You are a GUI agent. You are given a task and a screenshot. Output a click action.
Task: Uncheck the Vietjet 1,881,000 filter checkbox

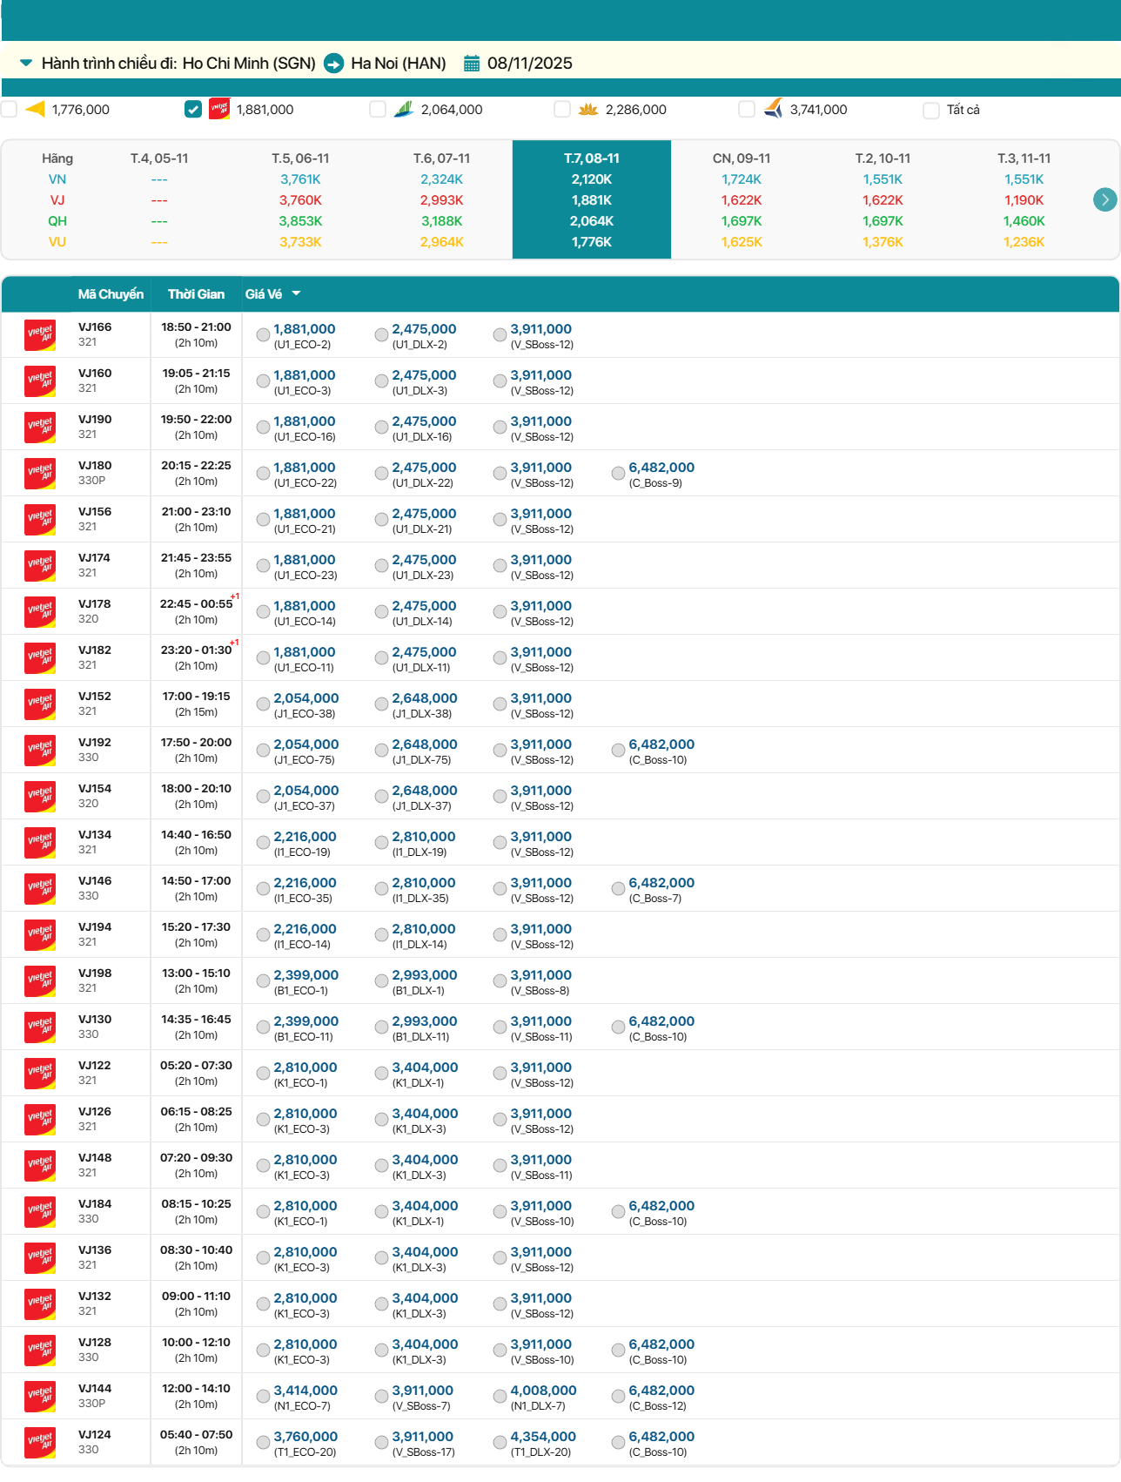coord(193,109)
